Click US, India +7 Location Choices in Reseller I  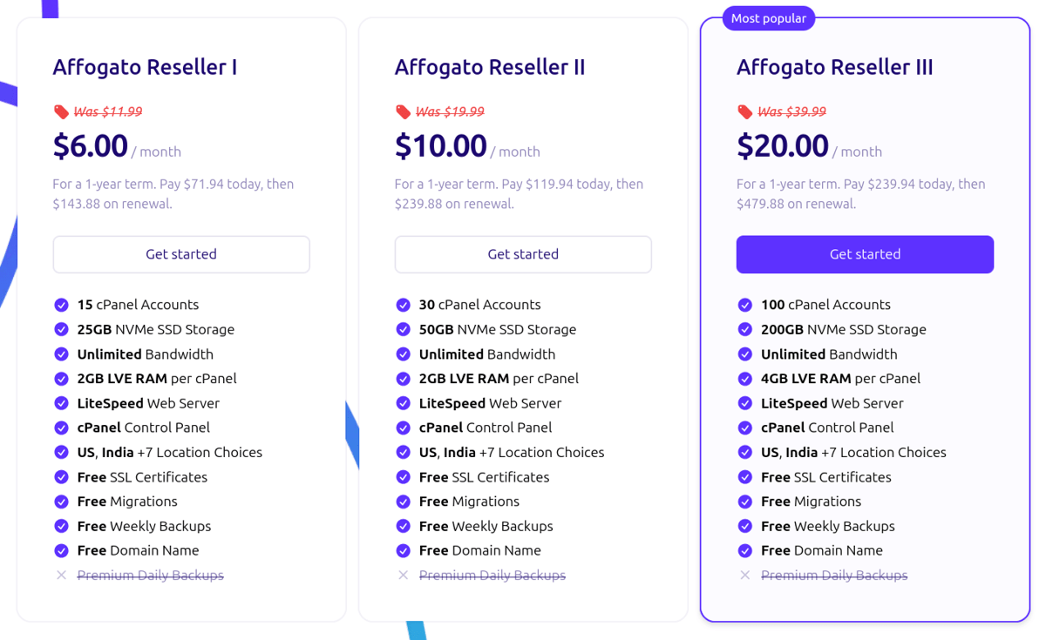tap(169, 452)
